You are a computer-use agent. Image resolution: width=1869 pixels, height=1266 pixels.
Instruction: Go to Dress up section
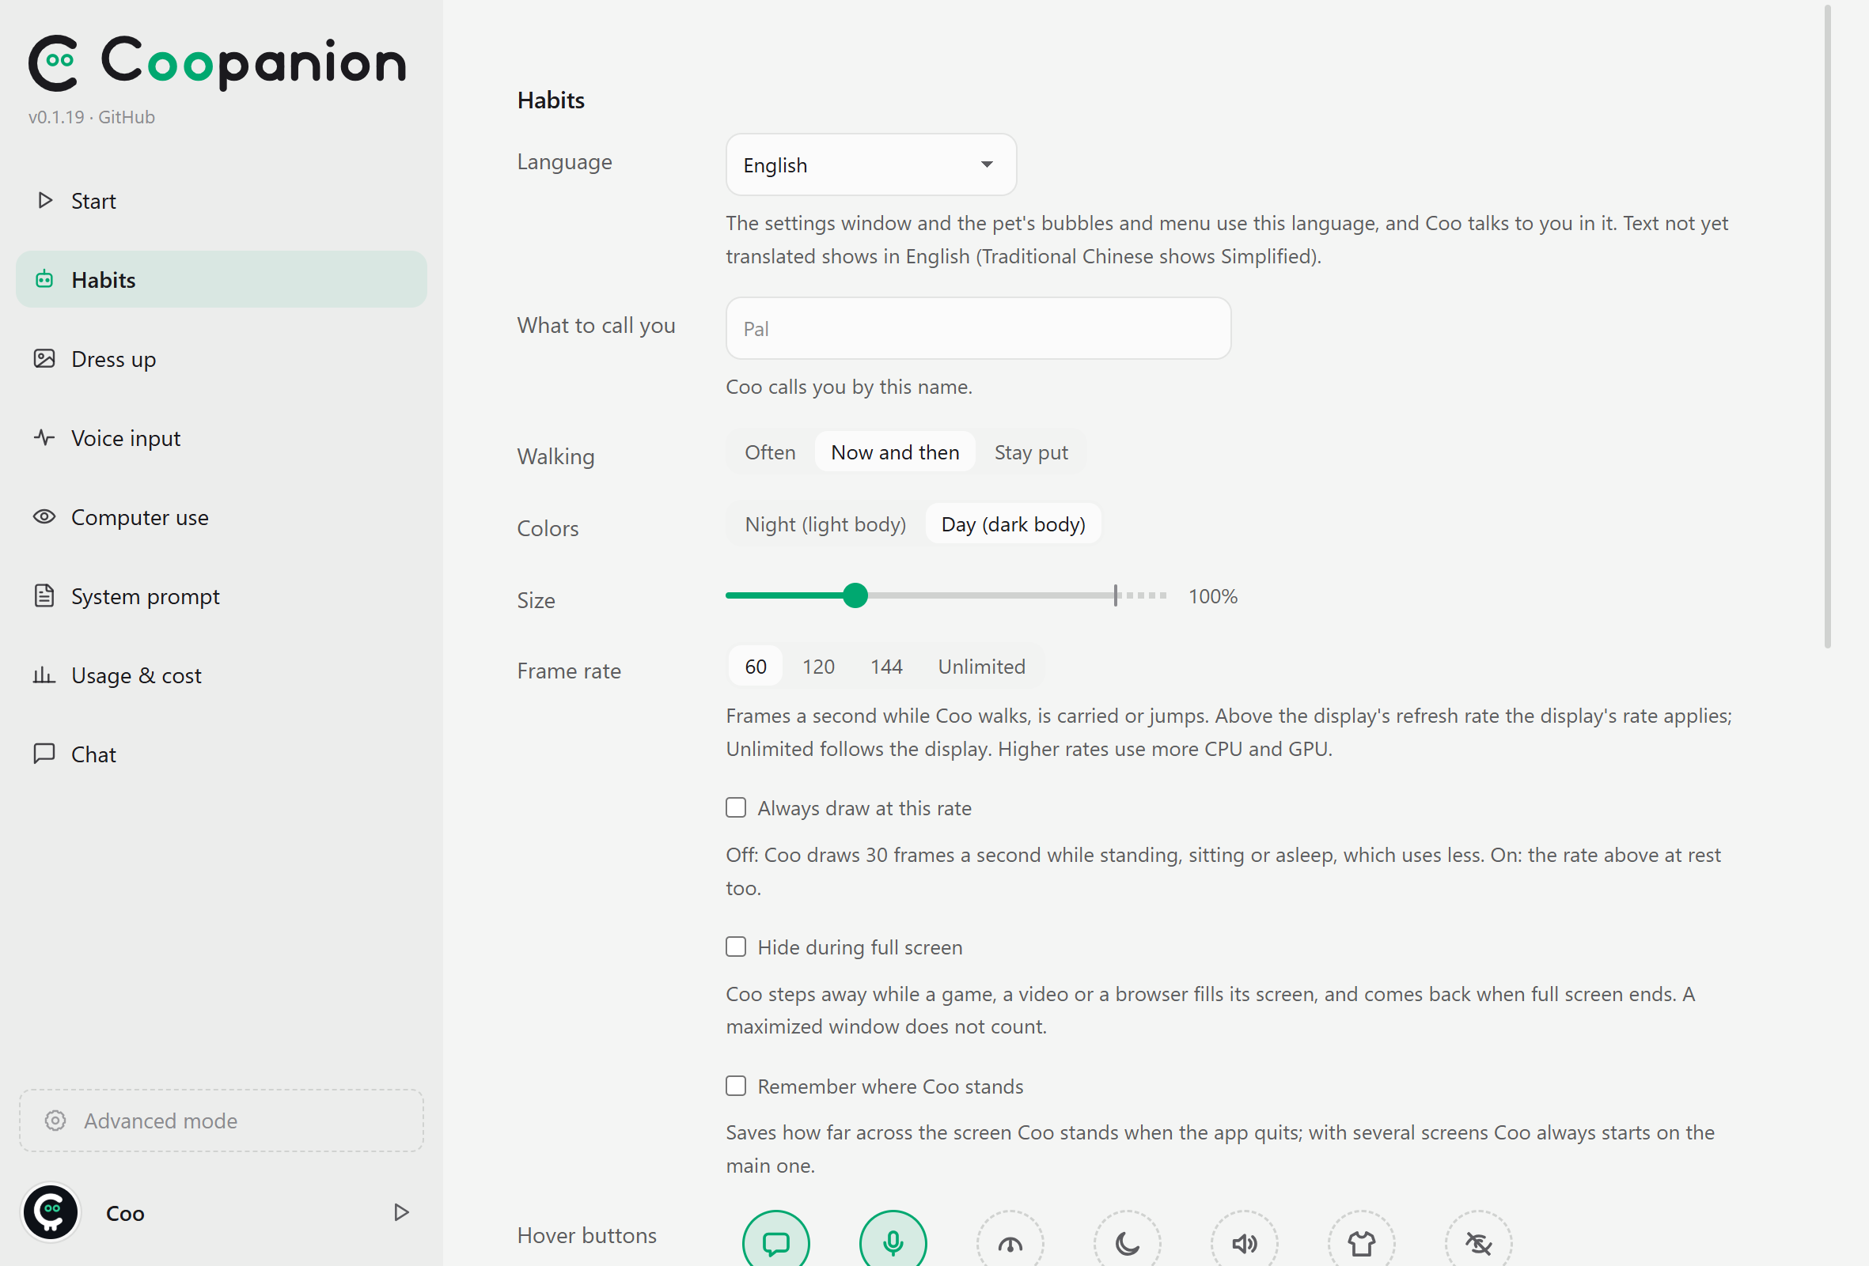pos(221,358)
